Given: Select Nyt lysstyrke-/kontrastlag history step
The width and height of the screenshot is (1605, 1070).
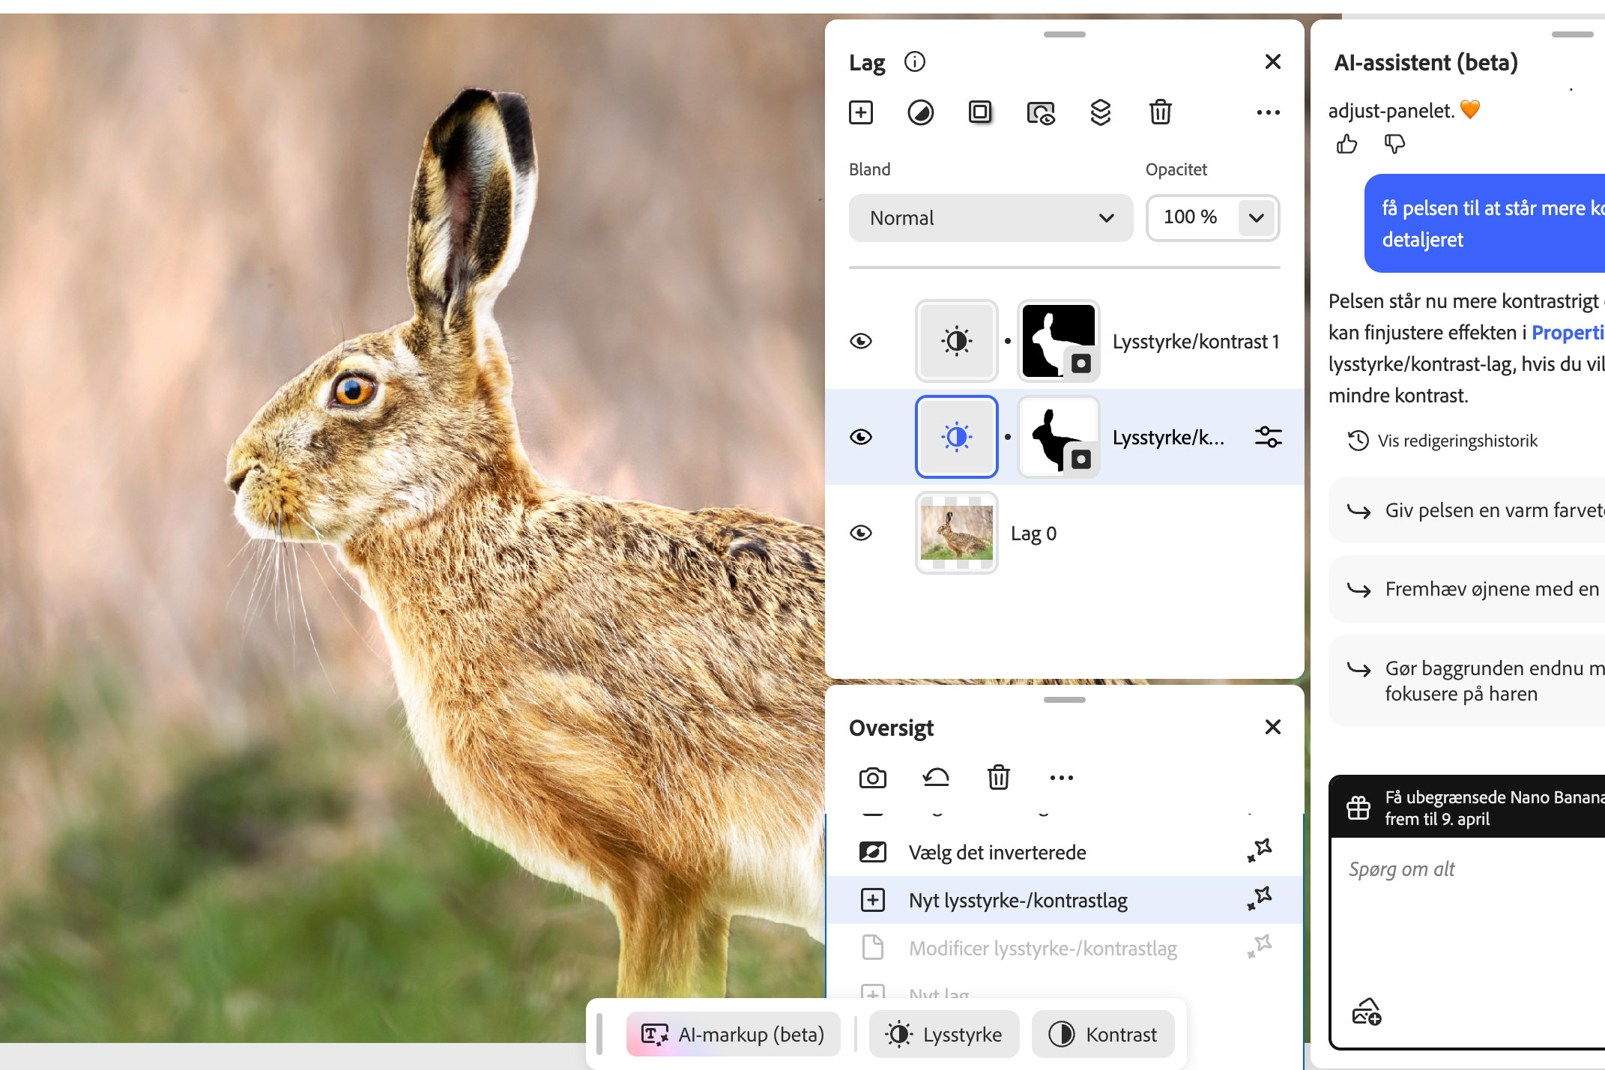Looking at the screenshot, I should tap(1018, 900).
